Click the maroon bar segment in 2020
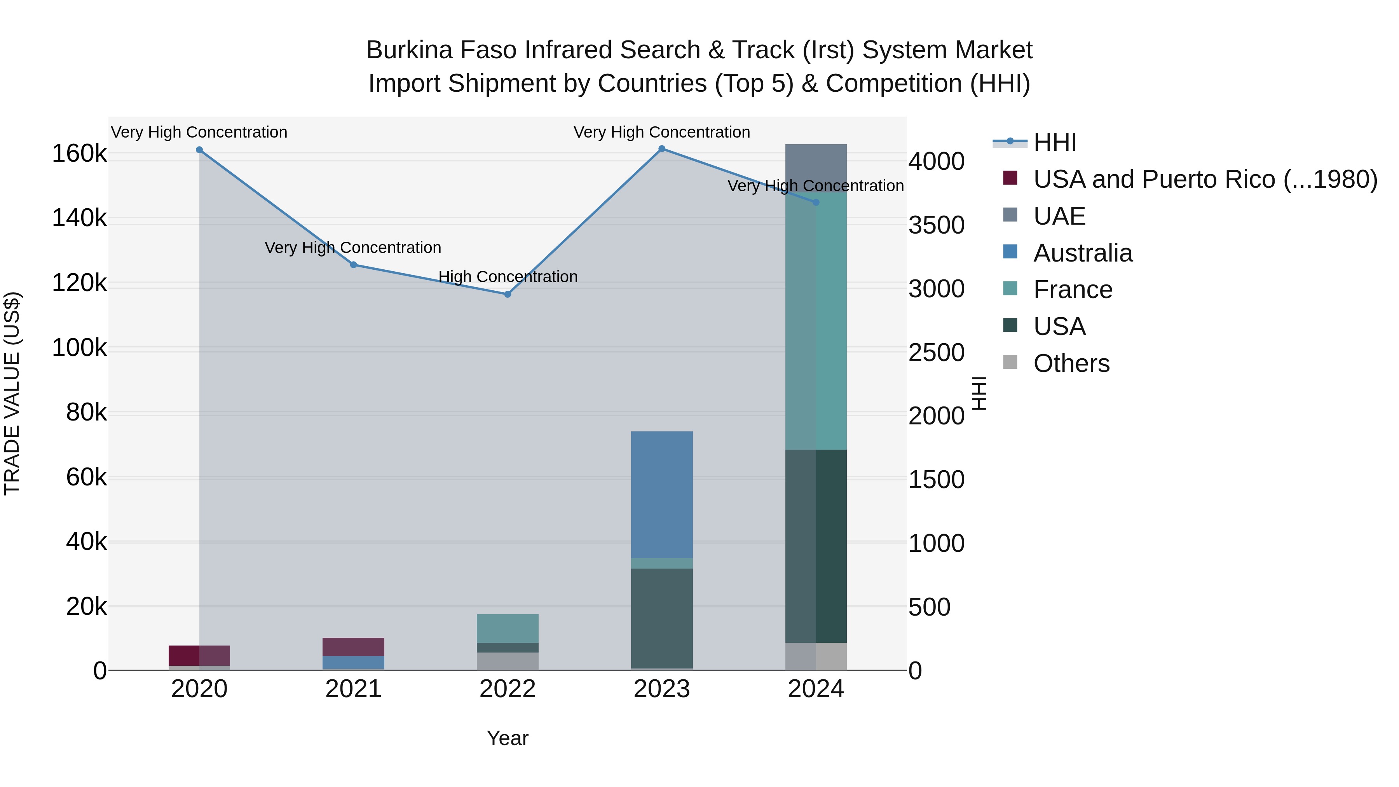 pyautogui.click(x=199, y=656)
